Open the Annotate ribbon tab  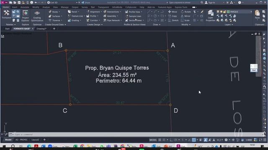click(25, 7)
